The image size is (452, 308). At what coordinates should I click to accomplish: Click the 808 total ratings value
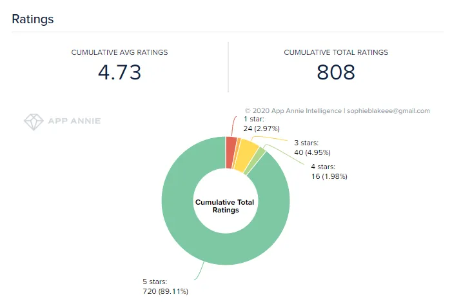pos(336,72)
